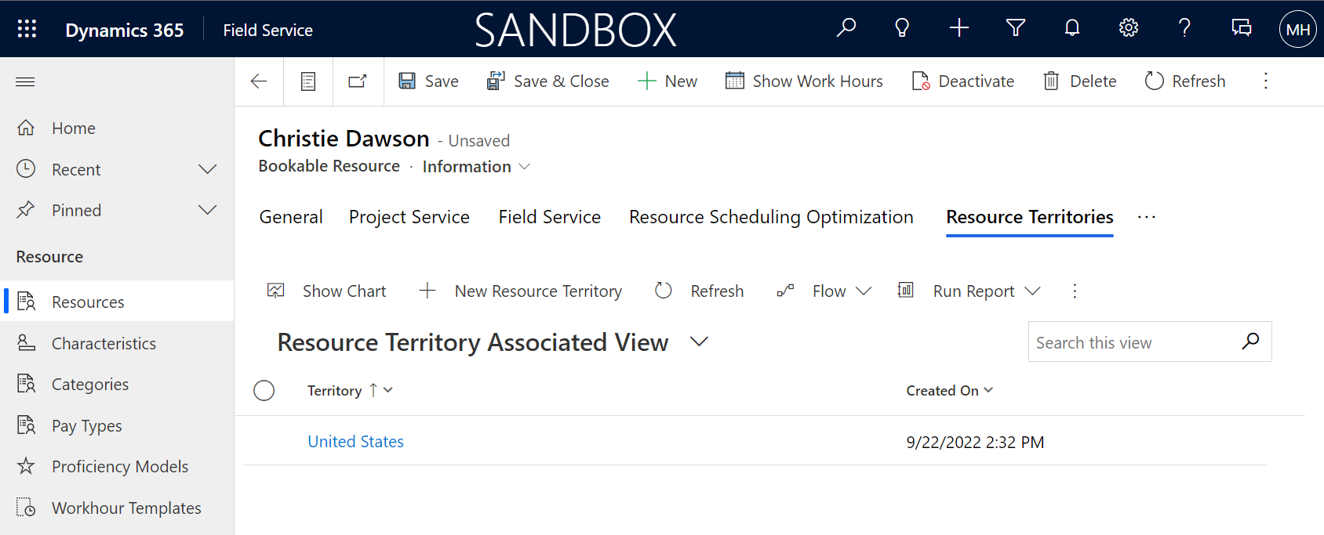Show more tabs via ellipsis
Image resolution: width=1324 pixels, height=535 pixels.
pyautogui.click(x=1147, y=217)
